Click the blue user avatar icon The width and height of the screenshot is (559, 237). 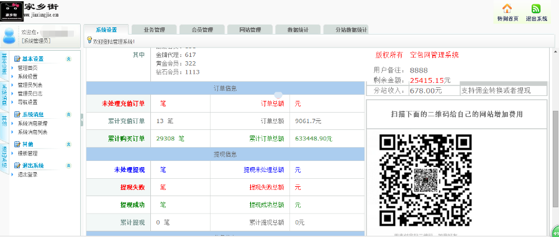9,36
